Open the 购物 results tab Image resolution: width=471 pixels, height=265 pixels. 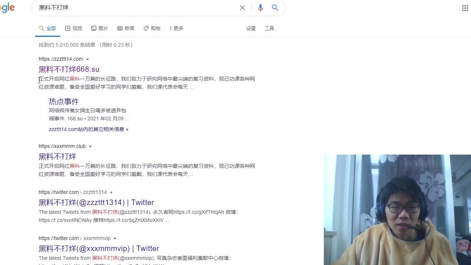(152, 28)
